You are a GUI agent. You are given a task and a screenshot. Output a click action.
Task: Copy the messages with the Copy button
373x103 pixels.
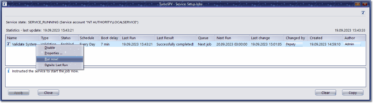353,93
